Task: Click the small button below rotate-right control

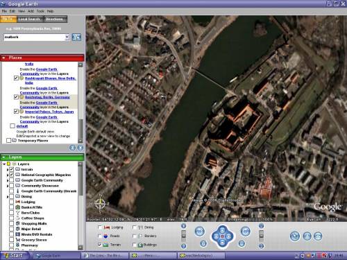Action: click(x=242, y=243)
